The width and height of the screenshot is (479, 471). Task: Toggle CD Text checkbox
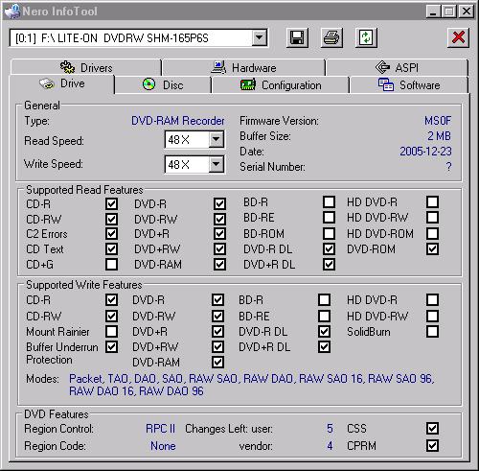point(111,248)
